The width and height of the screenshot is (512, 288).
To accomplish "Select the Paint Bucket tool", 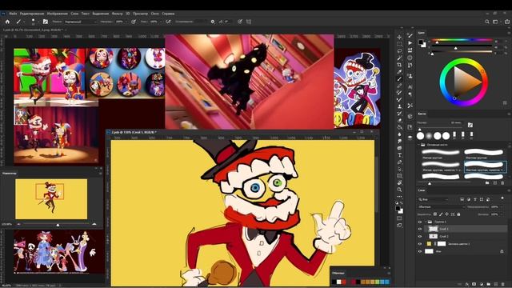I will [x=399, y=127].
